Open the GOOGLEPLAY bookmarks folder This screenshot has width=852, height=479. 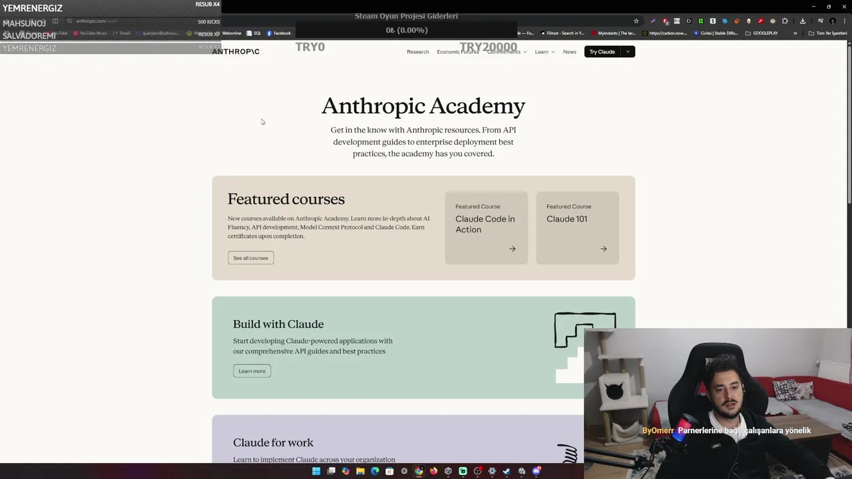pos(761,33)
